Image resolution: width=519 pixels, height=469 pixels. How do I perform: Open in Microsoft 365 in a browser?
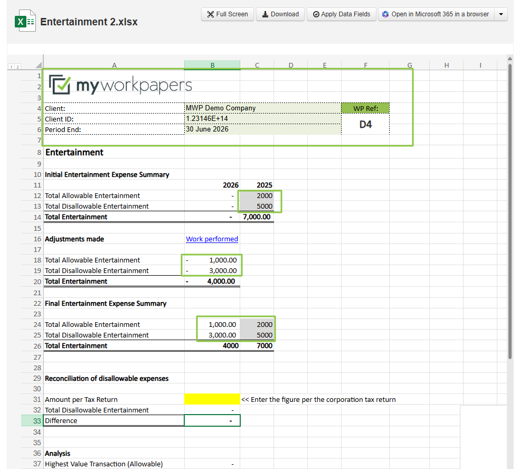[x=436, y=14]
